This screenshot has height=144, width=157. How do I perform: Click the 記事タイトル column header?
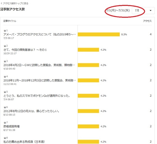(x=10, y=21)
